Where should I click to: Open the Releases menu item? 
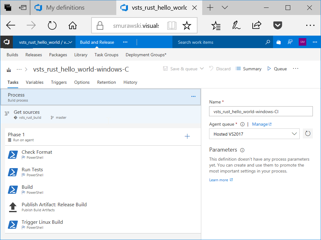(x=34, y=55)
